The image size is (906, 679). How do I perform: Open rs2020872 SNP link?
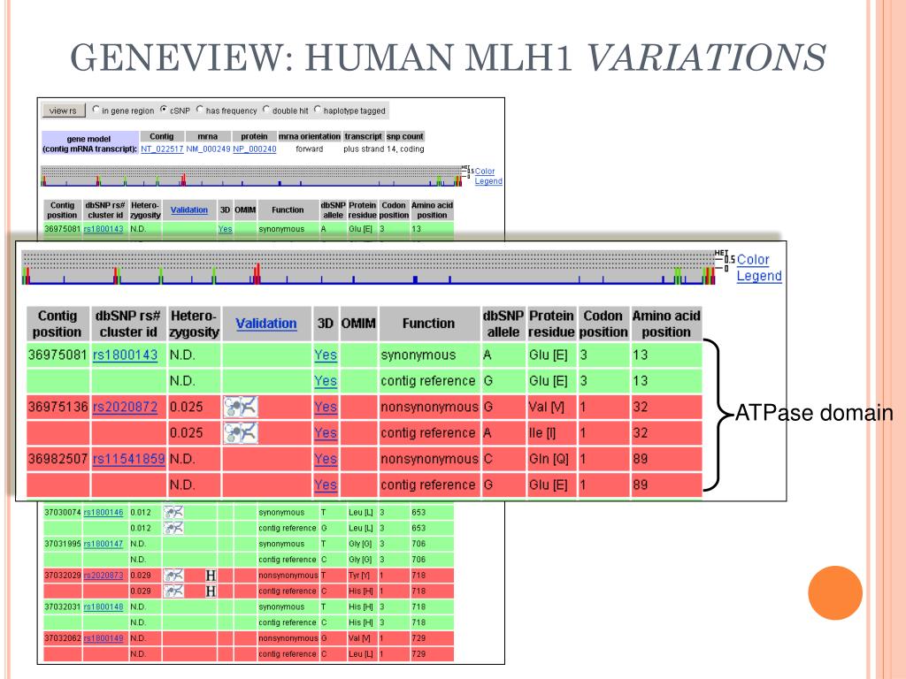[125, 407]
